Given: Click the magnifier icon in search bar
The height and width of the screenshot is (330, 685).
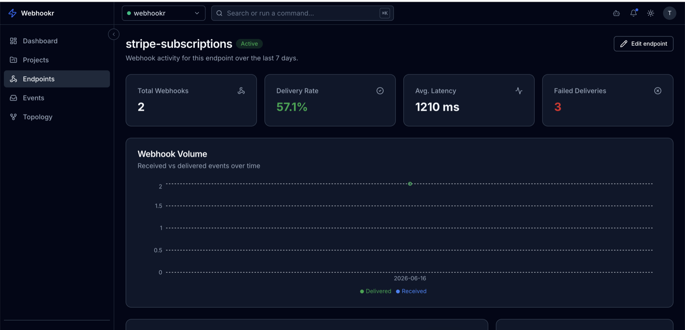Looking at the screenshot, I should [x=219, y=13].
